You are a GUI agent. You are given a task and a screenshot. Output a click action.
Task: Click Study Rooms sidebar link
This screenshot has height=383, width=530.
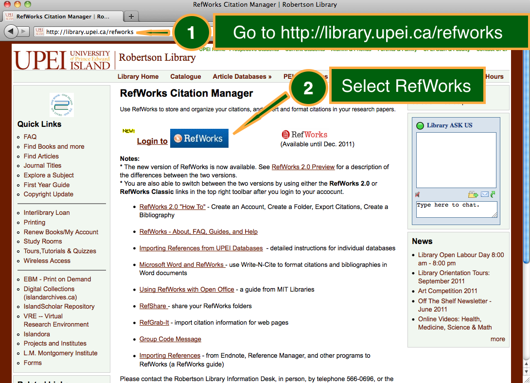(x=43, y=242)
